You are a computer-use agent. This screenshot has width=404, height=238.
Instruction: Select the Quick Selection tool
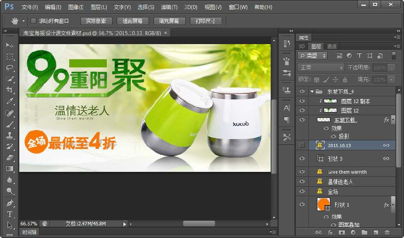[x=9, y=79]
